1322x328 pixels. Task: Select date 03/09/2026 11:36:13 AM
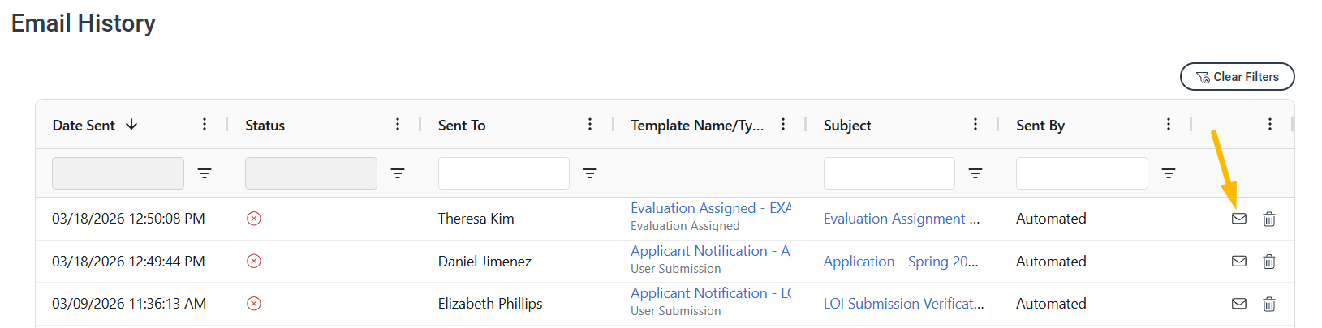pos(129,304)
